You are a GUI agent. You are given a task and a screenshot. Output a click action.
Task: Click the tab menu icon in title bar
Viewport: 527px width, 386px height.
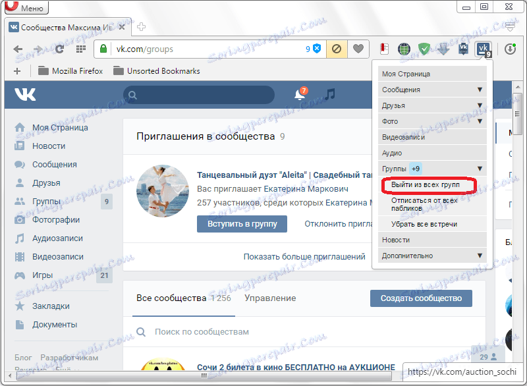click(x=510, y=27)
